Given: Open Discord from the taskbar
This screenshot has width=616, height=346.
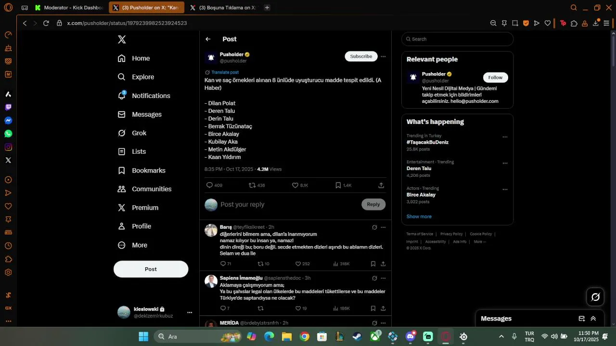Looking at the screenshot, I should click(411, 336).
